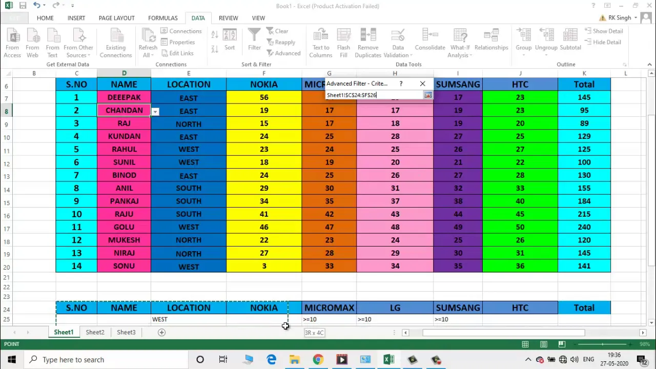Click Text to Columns tool

tap(321, 43)
